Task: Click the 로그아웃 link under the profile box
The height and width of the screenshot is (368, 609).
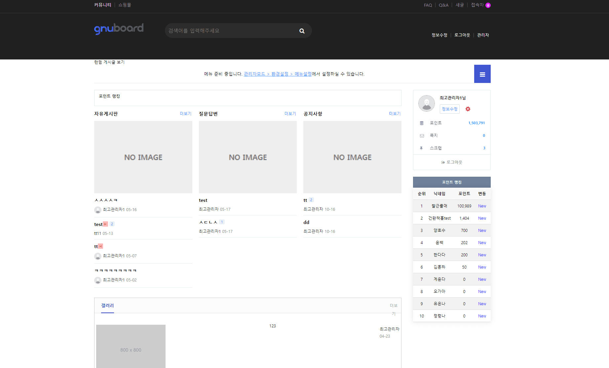Action: pos(452,162)
